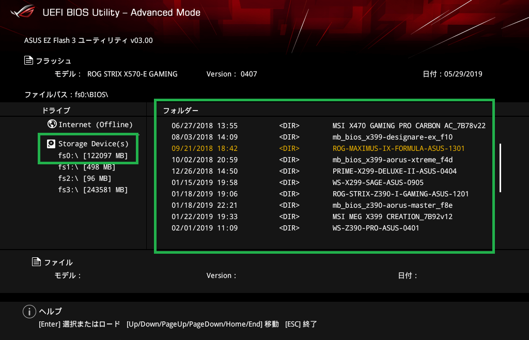Select the fs3:\ 243581 MB drive
Screen dimensions: 529x340
pyautogui.click(x=93, y=190)
